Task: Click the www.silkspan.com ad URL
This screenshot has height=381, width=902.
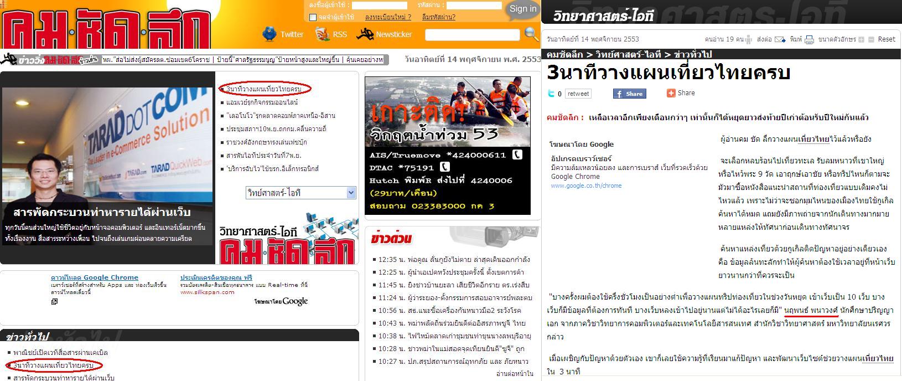Action: 208,292
